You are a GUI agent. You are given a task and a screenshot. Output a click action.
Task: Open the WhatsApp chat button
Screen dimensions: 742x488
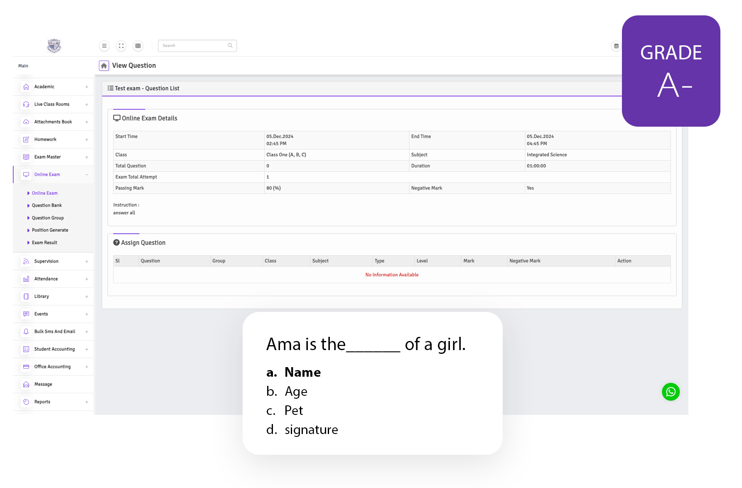671,392
